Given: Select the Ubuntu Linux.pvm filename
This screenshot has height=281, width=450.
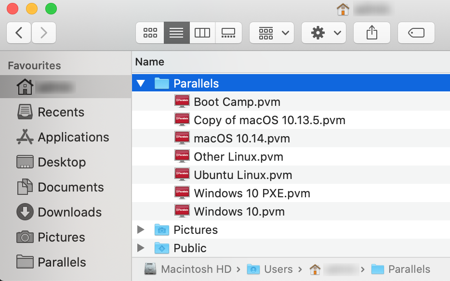Looking at the screenshot, I should pos(243,176).
